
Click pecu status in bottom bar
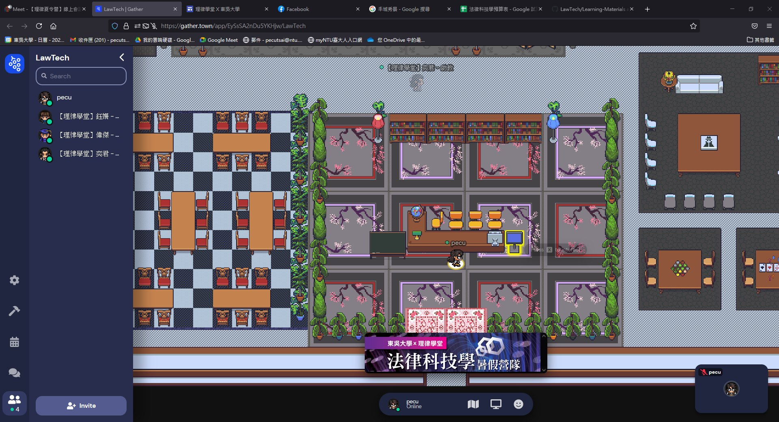(x=413, y=404)
